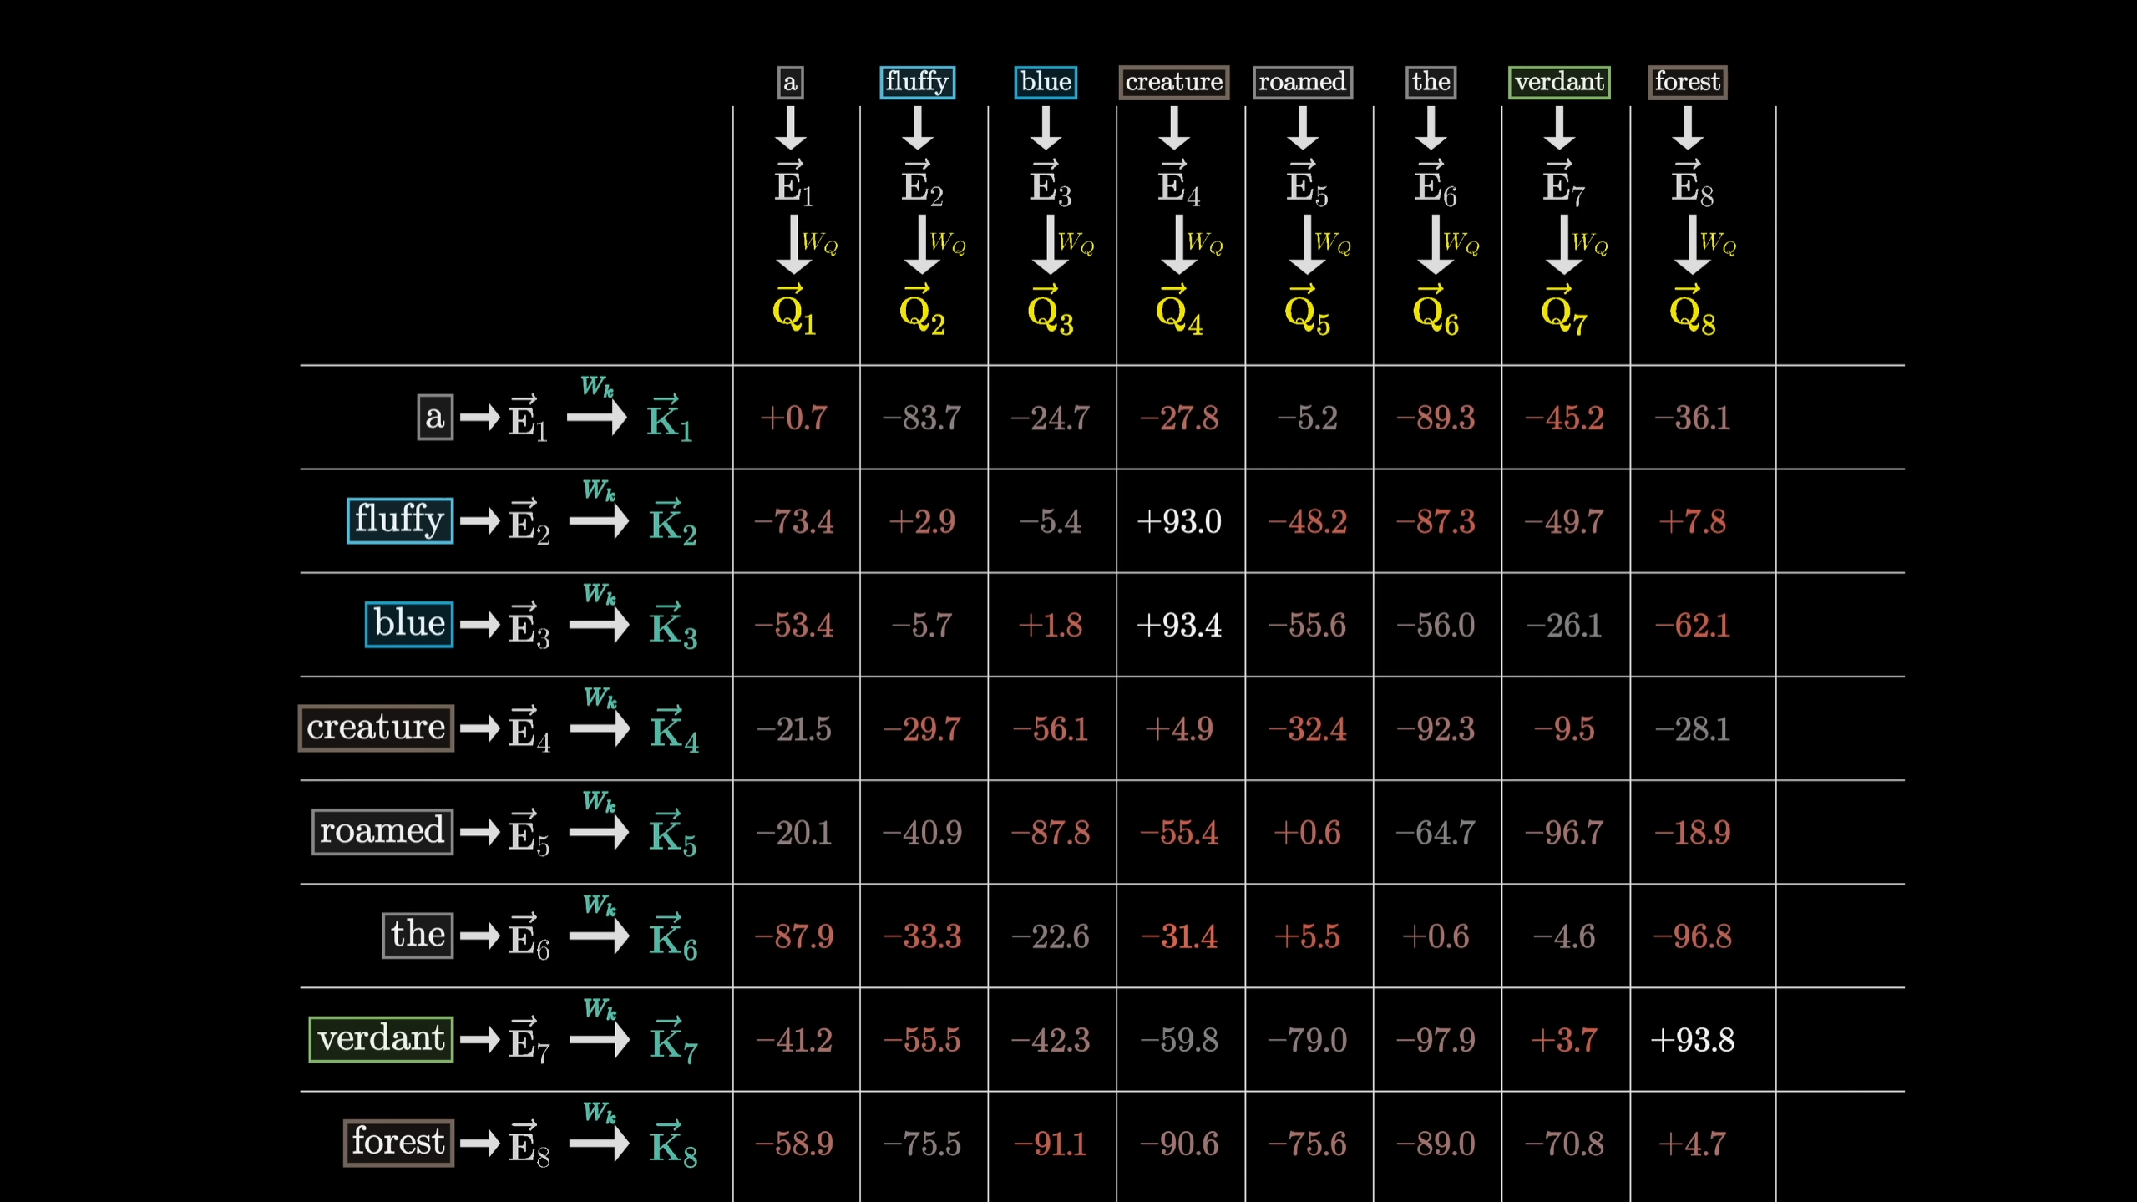Click the 'creature' token in top header
Viewport: 2137px width, 1202px height.
(1173, 82)
